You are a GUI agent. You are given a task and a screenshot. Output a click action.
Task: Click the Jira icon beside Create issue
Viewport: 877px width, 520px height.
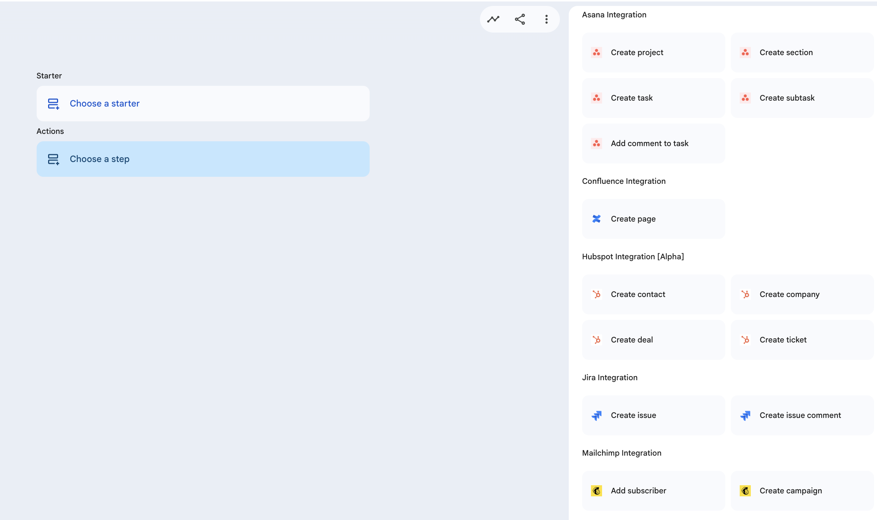point(597,415)
